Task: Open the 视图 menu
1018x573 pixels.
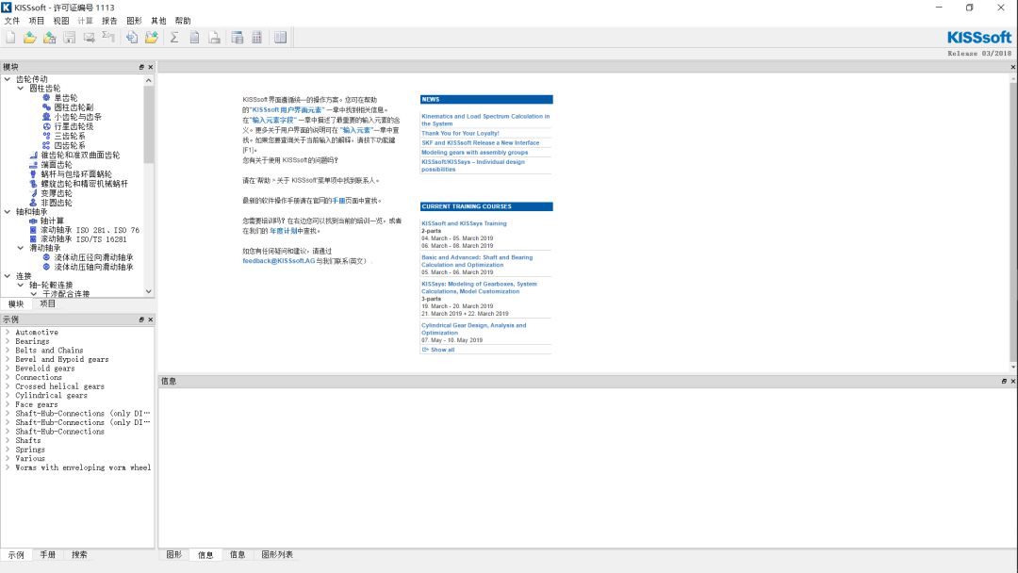Action: [61, 21]
